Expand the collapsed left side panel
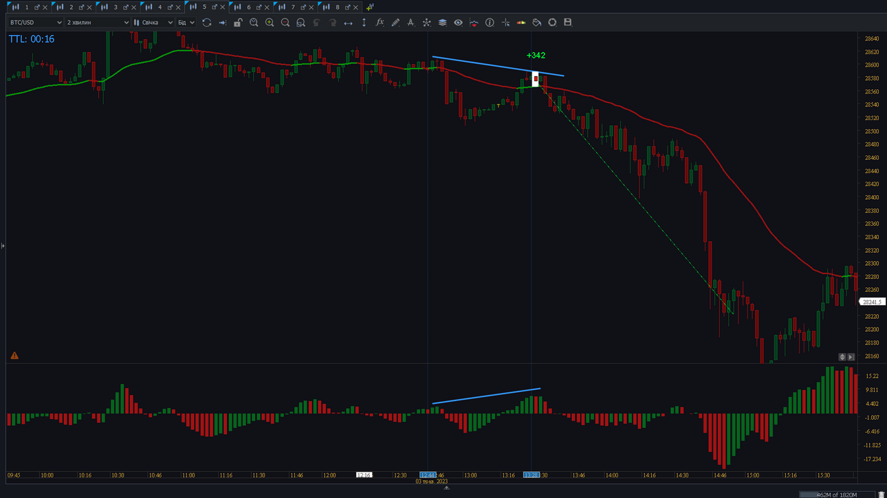This screenshot has height=498, width=887. [x=3, y=245]
